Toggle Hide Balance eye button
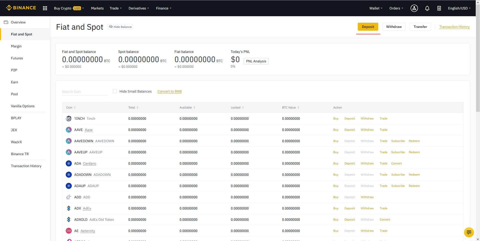Screen dimensions: 480x241 120,27
